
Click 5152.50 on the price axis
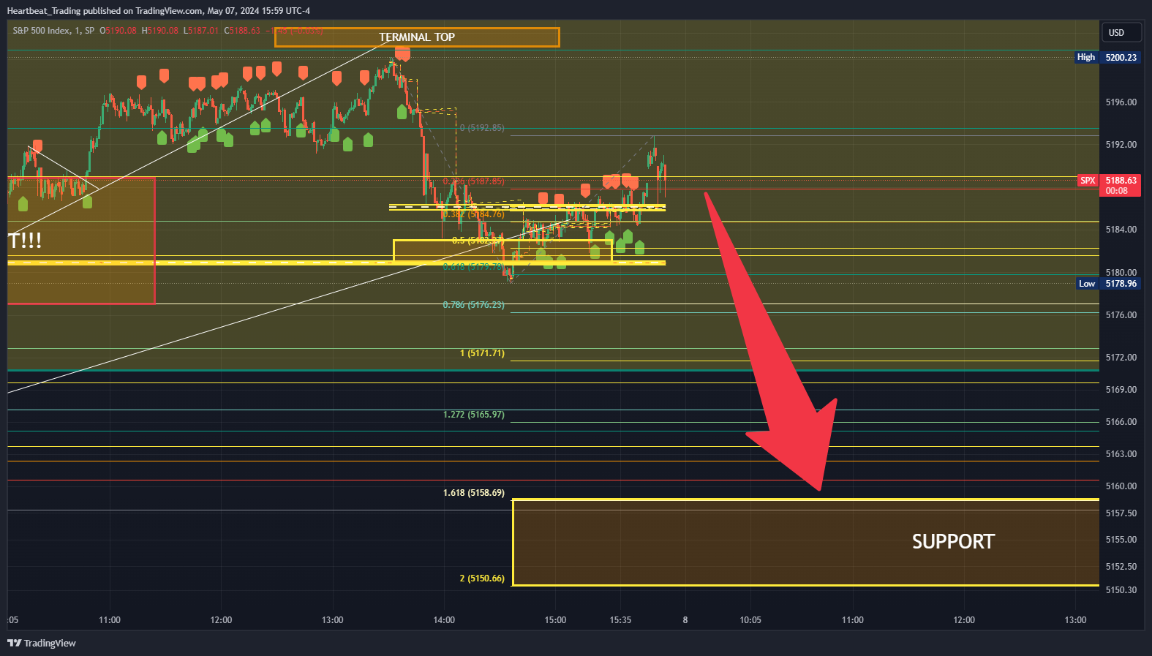(x=1121, y=567)
